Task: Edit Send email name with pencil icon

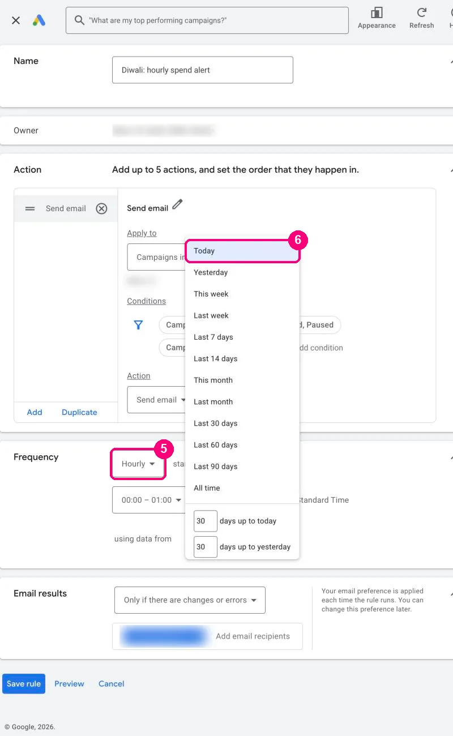Action: [178, 205]
